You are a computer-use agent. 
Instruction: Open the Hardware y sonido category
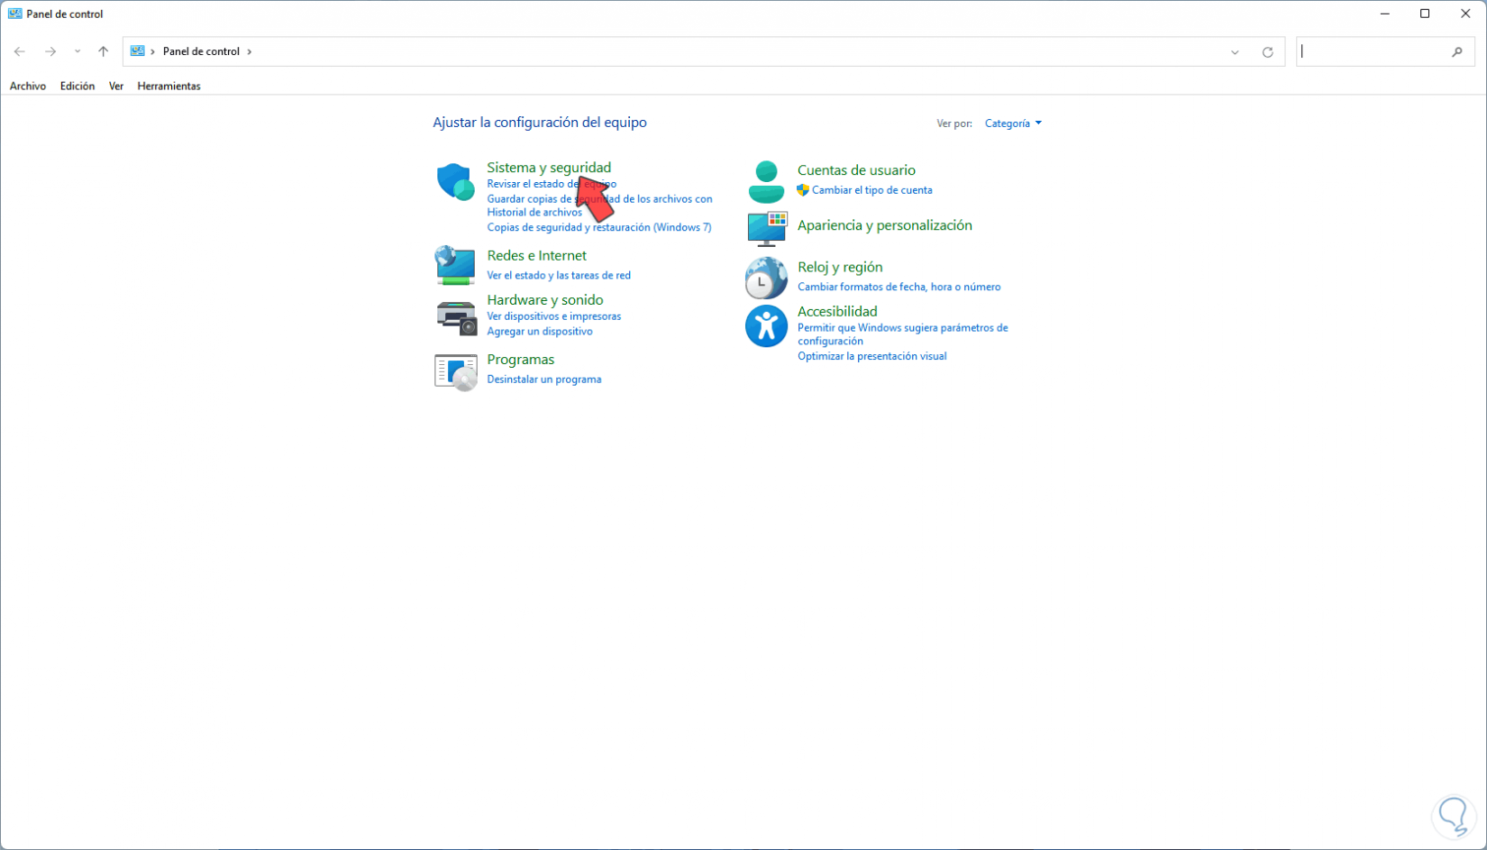tap(545, 300)
